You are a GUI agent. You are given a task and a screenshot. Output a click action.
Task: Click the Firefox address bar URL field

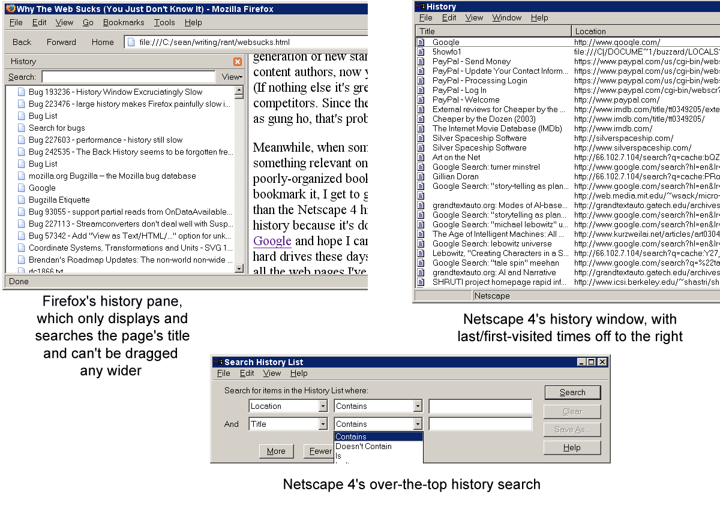(x=246, y=42)
